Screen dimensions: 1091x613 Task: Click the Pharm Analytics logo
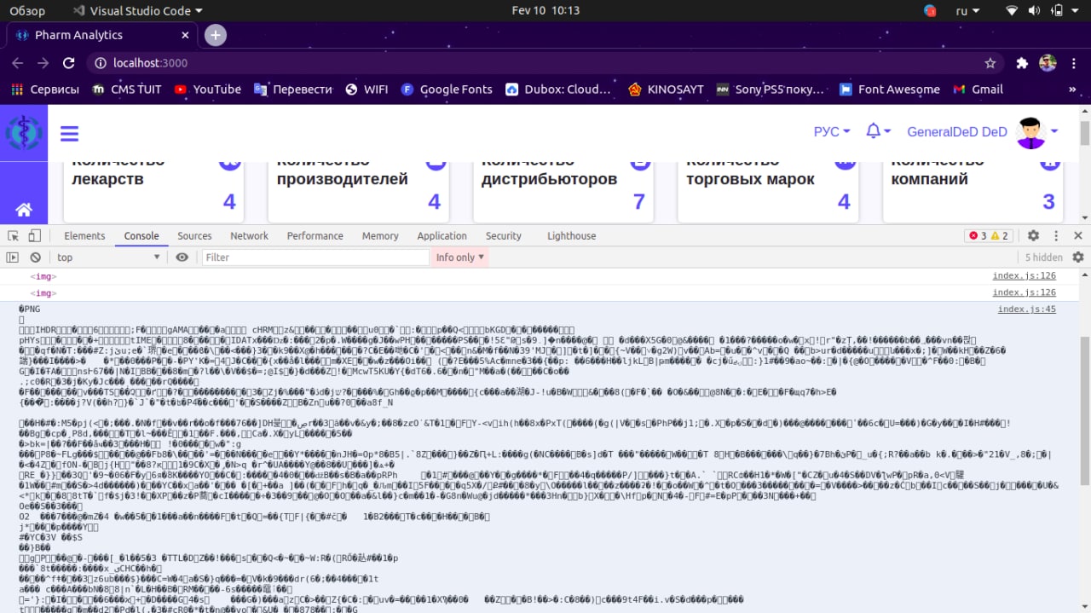tap(24, 133)
